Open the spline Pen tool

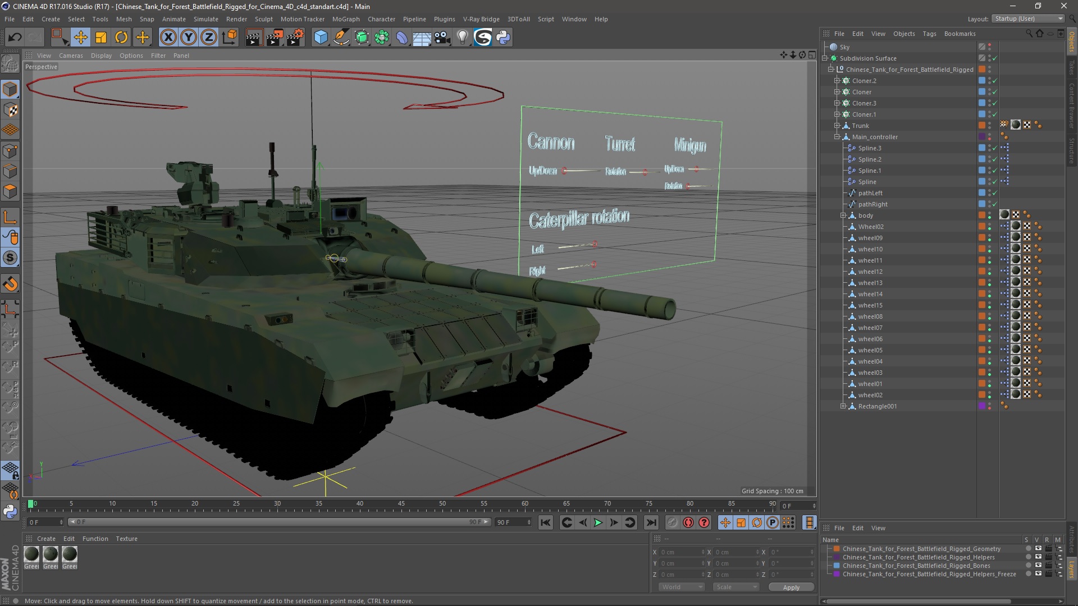click(x=341, y=38)
